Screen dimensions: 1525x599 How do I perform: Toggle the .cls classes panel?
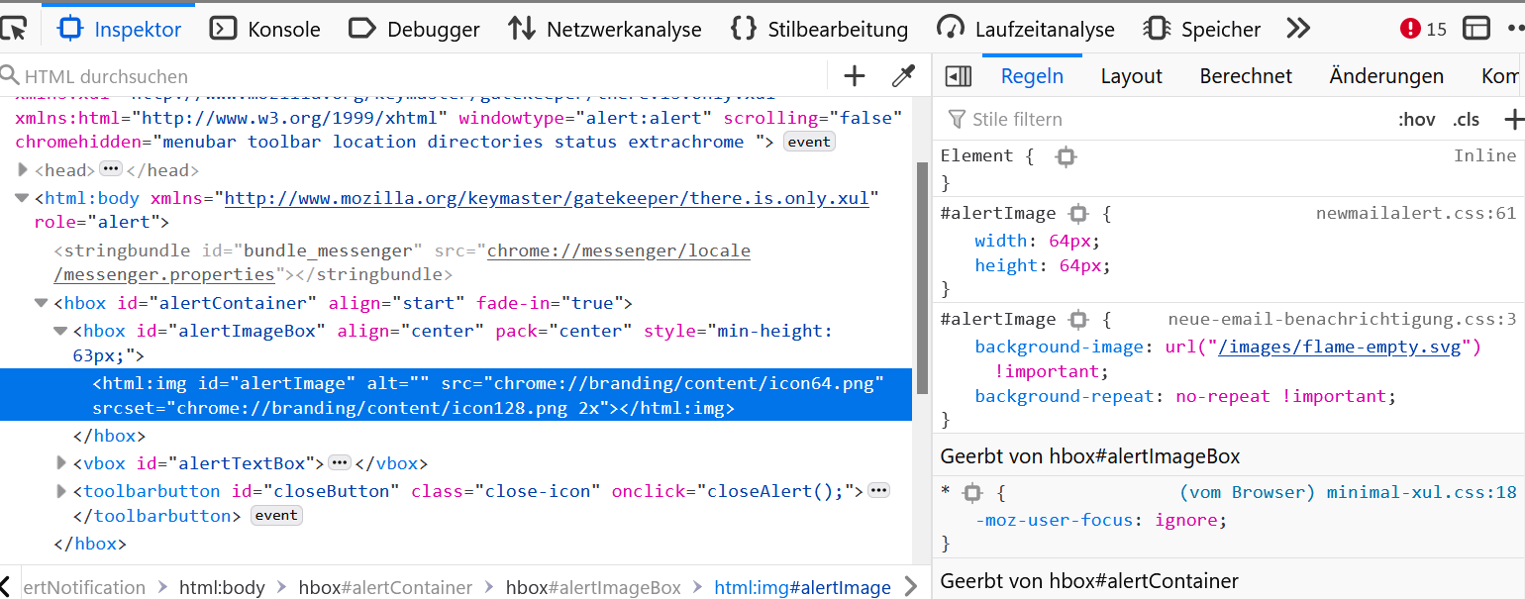coord(1466,120)
